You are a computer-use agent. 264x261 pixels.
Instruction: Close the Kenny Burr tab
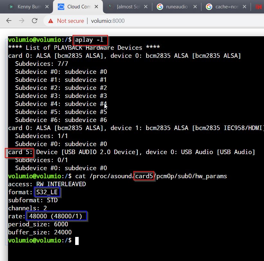pyautogui.click(x=47, y=7)
